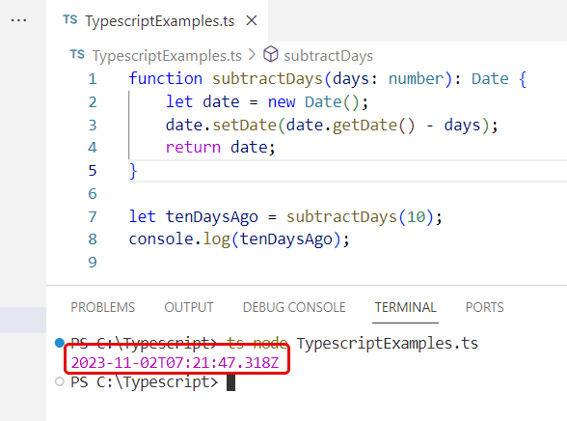Open the PROBLEMS panel tab
This screenshot has height=421, width=567.
tap(102, 307)
